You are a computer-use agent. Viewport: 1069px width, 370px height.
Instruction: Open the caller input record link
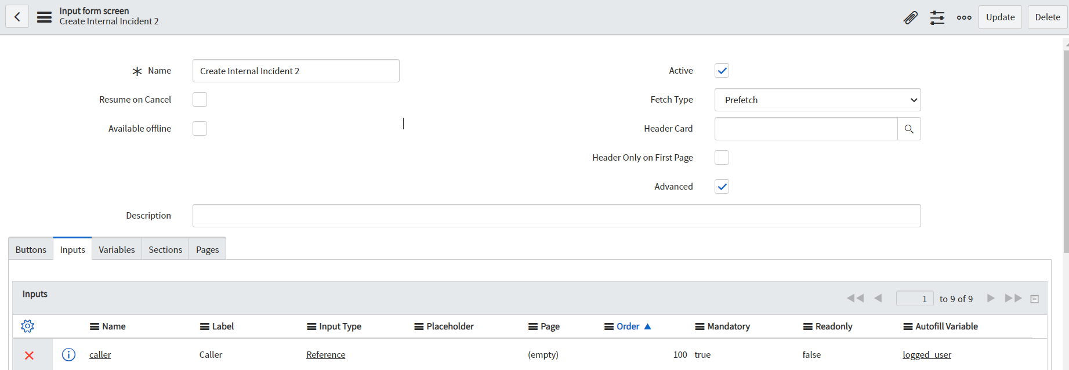pos(100,355)
